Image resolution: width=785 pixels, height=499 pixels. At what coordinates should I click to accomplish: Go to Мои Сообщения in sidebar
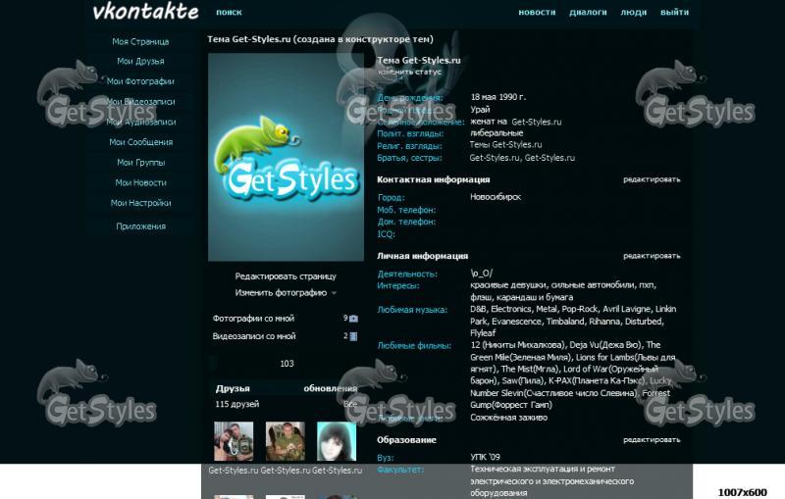tap(140, 142)
